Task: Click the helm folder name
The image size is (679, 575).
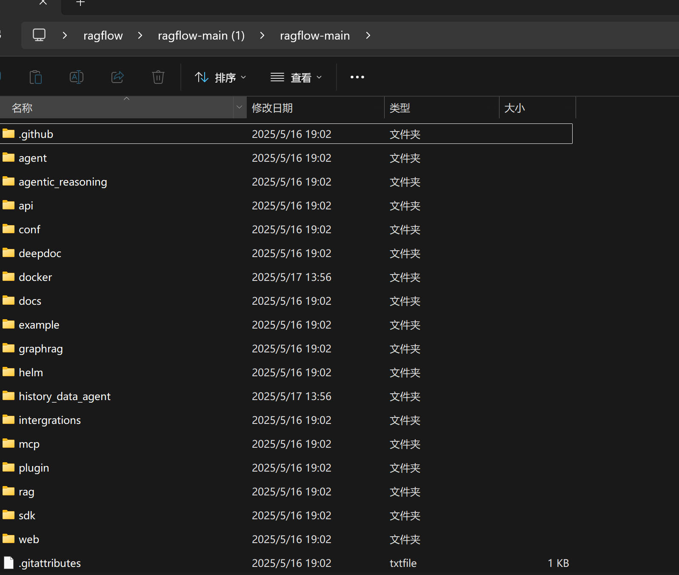Action: tap(31, 372)
